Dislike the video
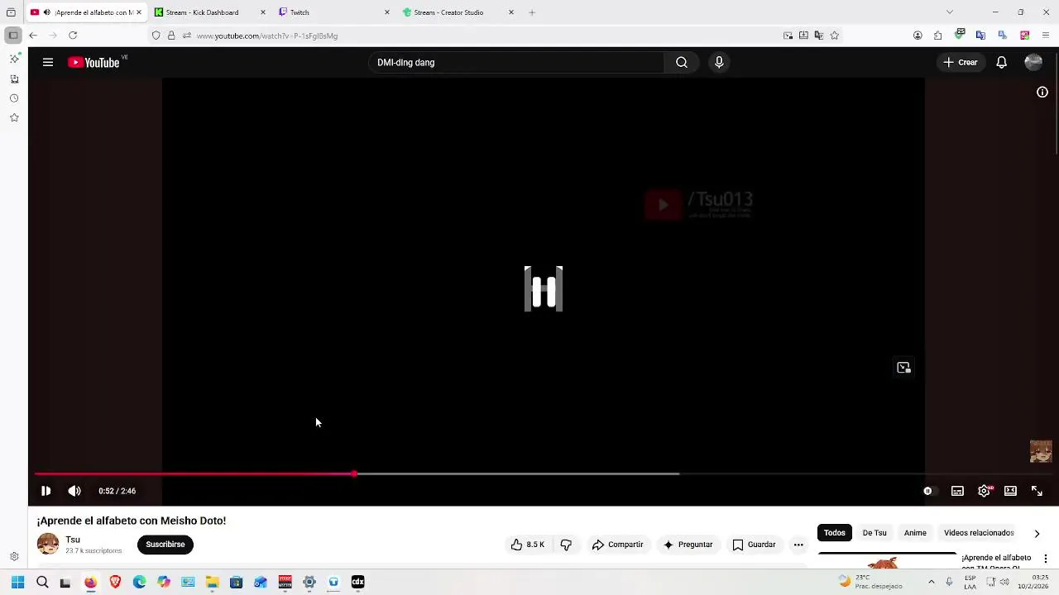Screen dimensions: 1059x595 pyautogui.click(x=566, y=545)
